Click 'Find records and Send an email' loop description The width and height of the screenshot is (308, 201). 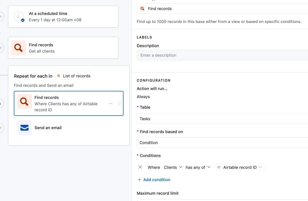pos(44,85)
